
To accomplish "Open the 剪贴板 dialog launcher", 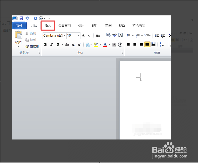I will [39, 53].
